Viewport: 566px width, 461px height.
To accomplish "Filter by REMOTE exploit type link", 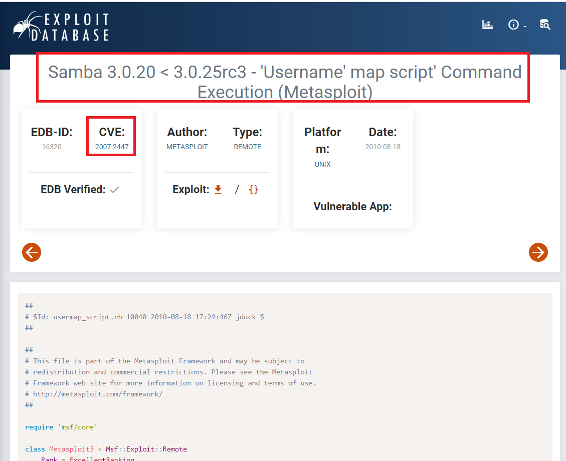I will click(247, 147).
